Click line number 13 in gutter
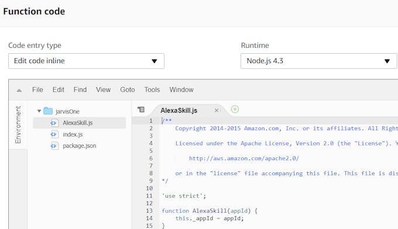This screenshot has width=398, height=229. point(149,211)
